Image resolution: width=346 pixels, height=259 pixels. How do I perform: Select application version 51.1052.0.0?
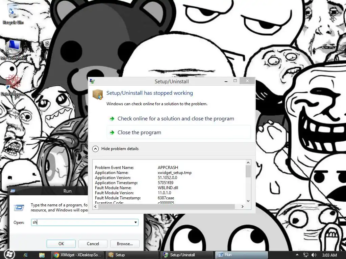coord(168,178)
